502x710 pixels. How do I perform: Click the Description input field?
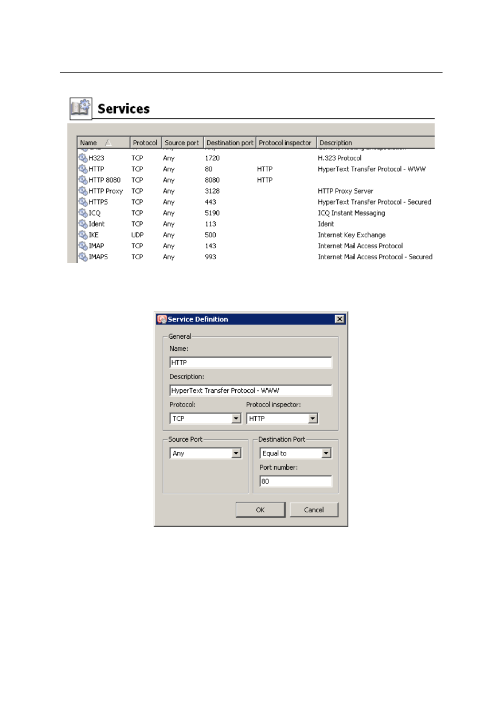click(250, 390)
